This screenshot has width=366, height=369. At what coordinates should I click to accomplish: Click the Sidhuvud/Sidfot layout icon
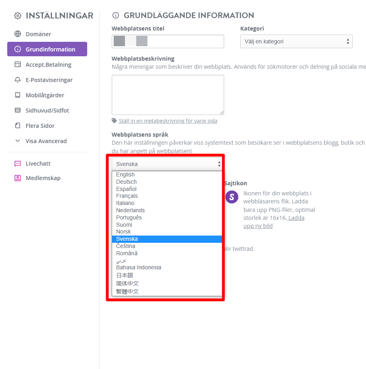pyautogui.click(x=18, y=110)
